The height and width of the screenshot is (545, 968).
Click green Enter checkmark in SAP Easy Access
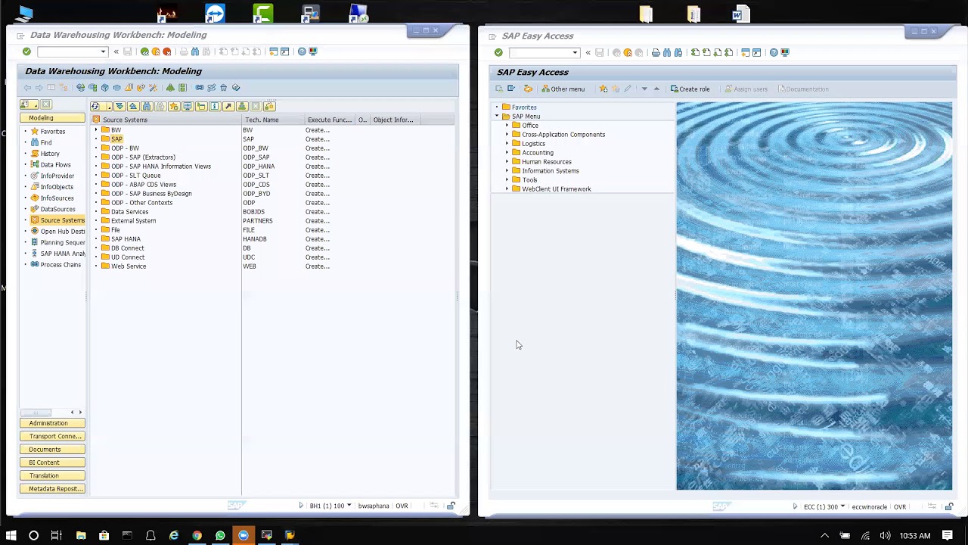point(498,52)
